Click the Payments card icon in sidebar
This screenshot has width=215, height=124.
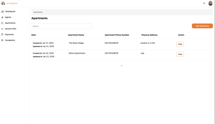point(2,34)
